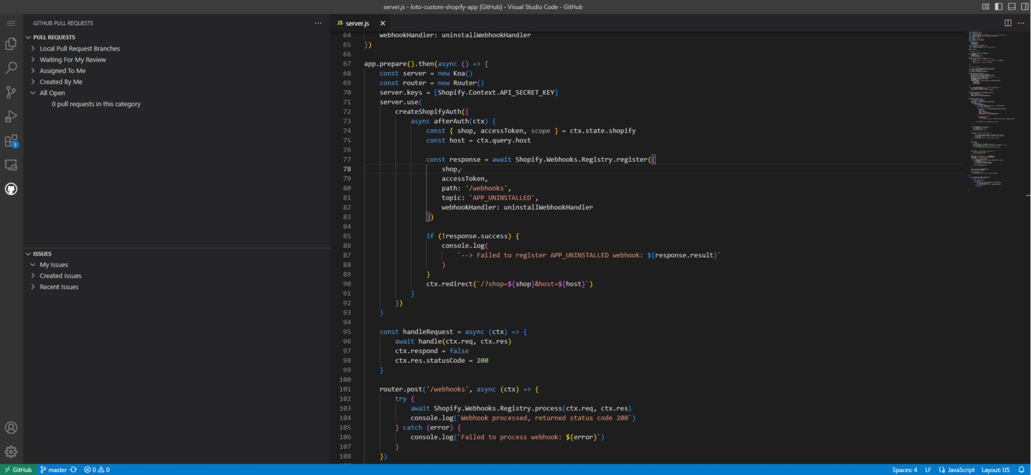Collapse the ISSUES section header
This screenshot has height=475, width=1031.
tap(42, 254)
